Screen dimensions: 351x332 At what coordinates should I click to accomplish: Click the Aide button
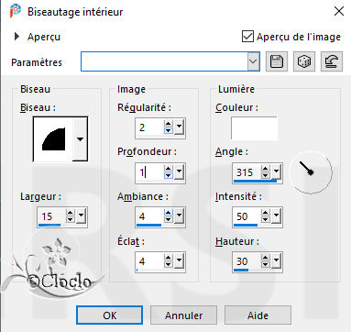[258, 315]
